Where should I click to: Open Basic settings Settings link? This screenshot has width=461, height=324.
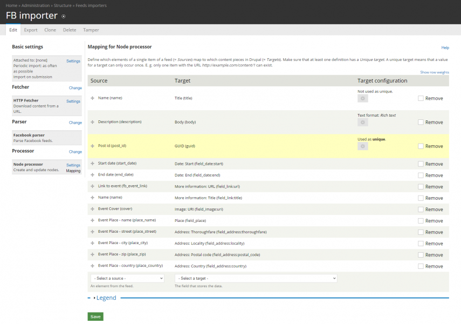[73, 61]
